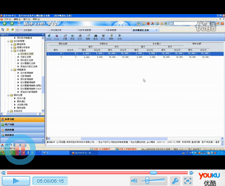Export the report with the Excel icon
The width and height of the screenshot is (225, 186).
[x=56, y=37]
